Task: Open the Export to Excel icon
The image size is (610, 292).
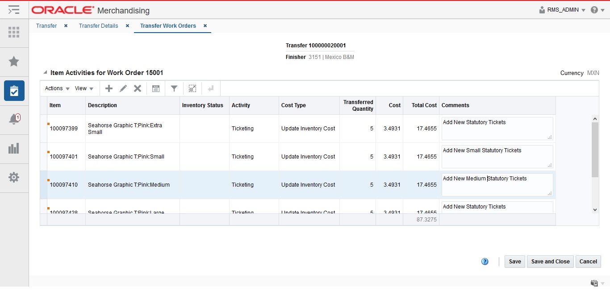Action: [x=155, y=88]
